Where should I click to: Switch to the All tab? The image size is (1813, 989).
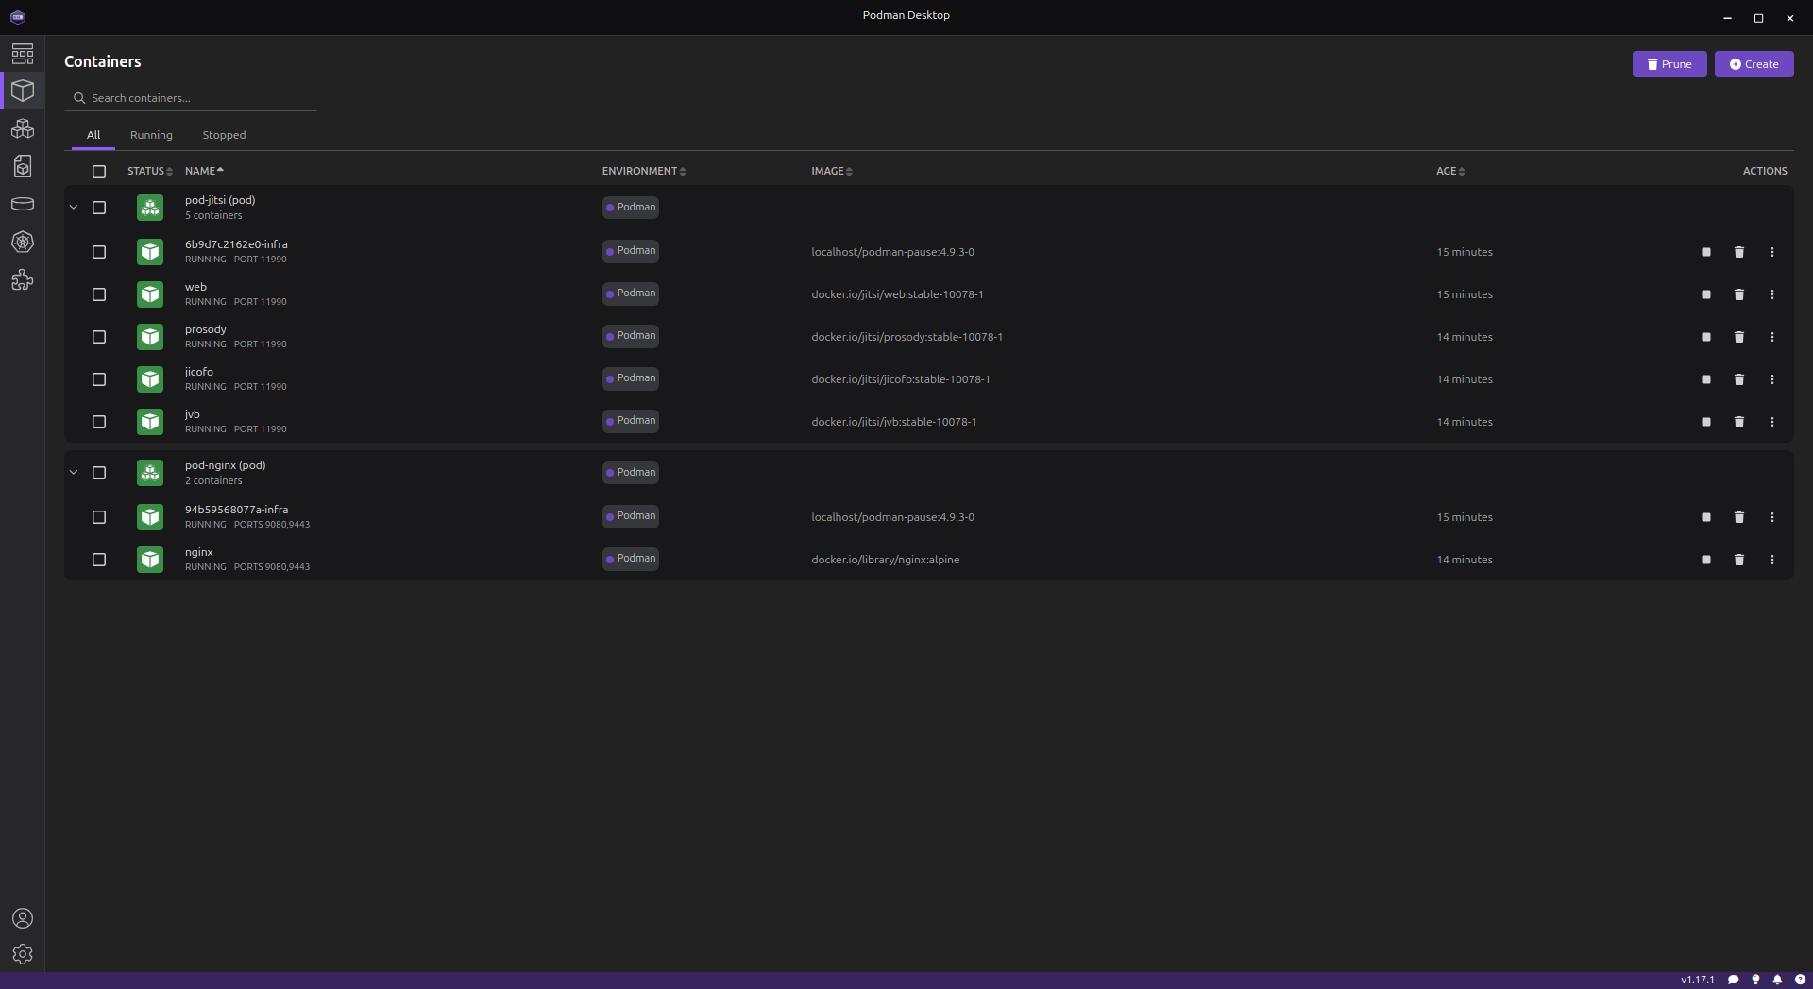pyautogui.click(x=93, y=135)
